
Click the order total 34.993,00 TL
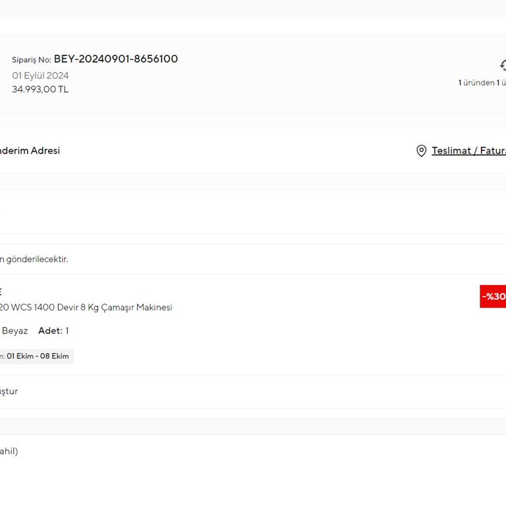(40, 90)
